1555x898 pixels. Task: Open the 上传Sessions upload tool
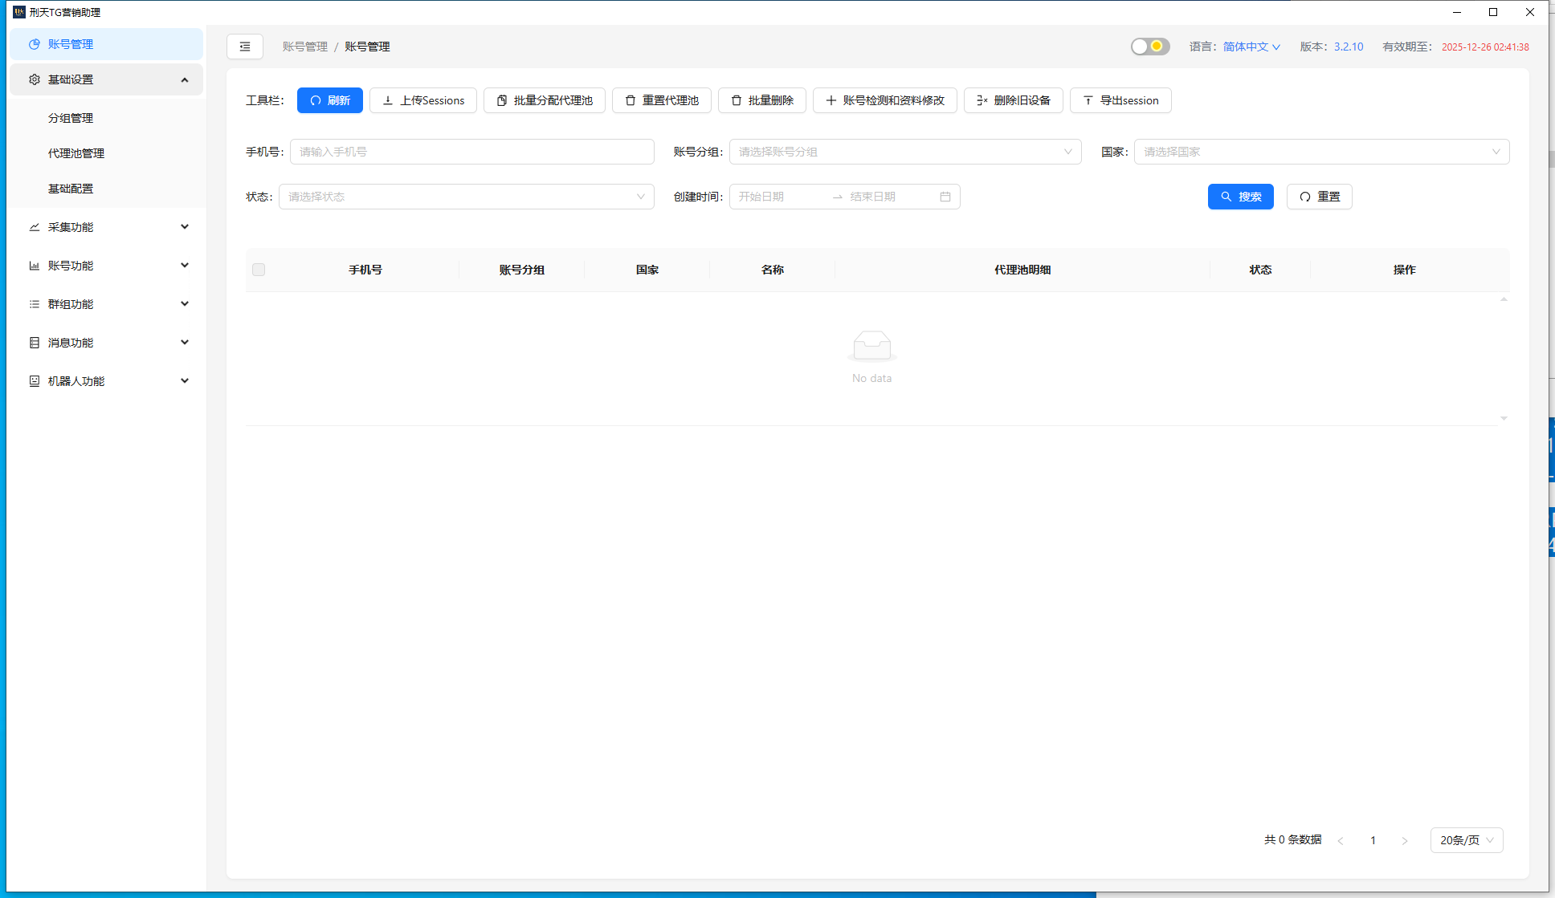point(423,100)
